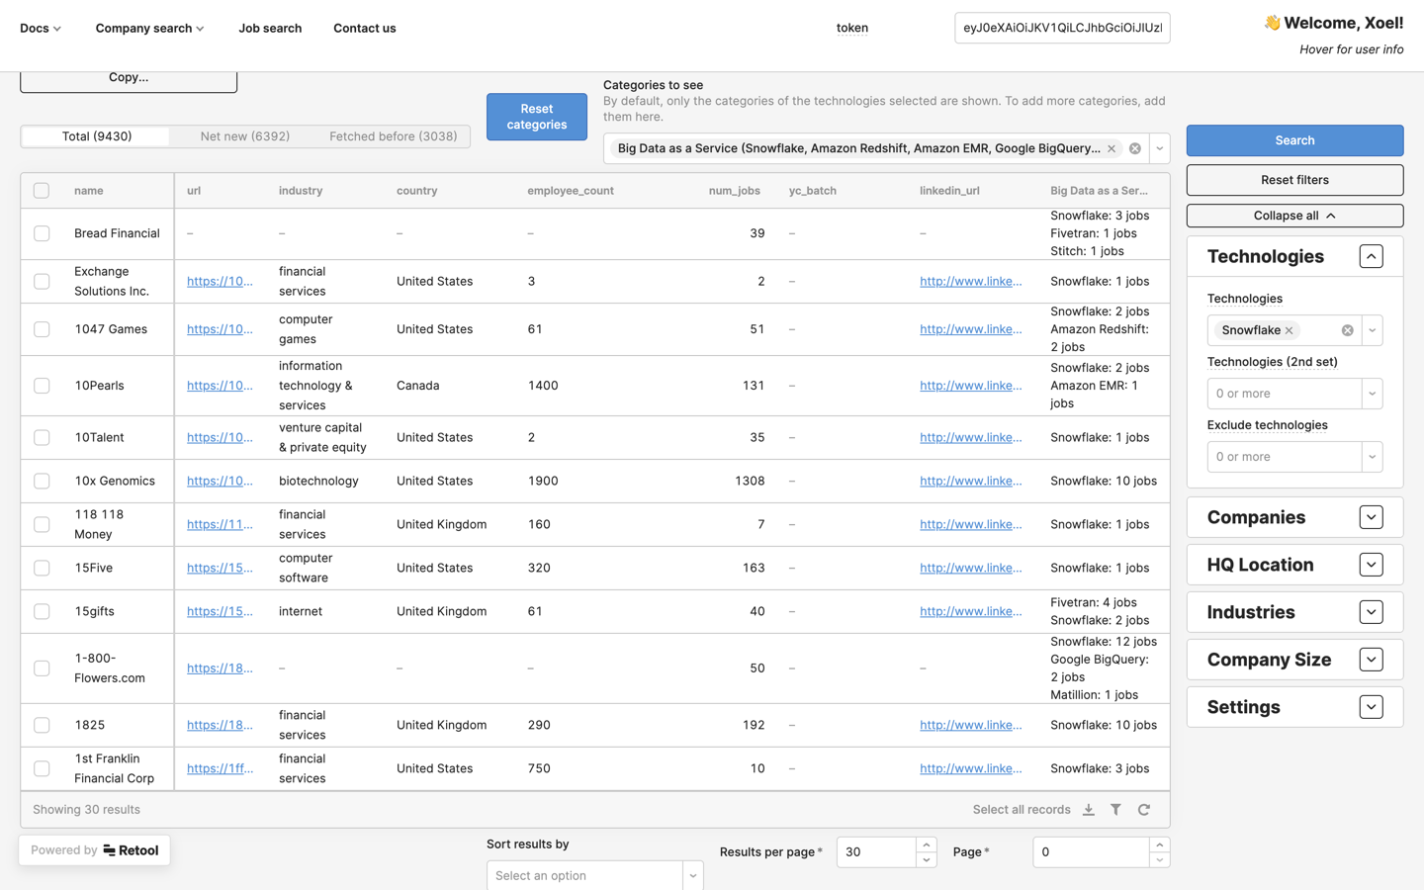Open the Sort results by dropdown
The width and height of the screenshot is (1424, 890).
point(594,875)
